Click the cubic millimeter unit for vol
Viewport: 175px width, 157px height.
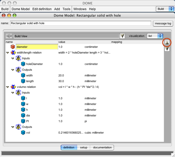pyautogui.click(x=94, y=133)
